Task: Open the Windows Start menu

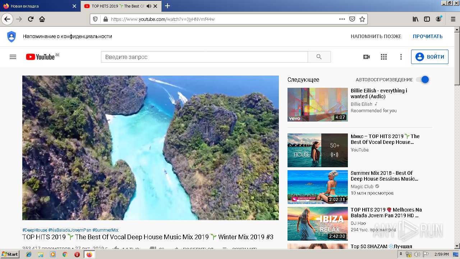Action: tap(10, 254)
